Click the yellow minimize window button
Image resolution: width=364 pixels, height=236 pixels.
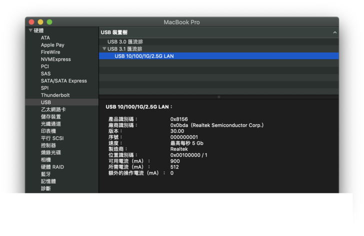(40, 22)
